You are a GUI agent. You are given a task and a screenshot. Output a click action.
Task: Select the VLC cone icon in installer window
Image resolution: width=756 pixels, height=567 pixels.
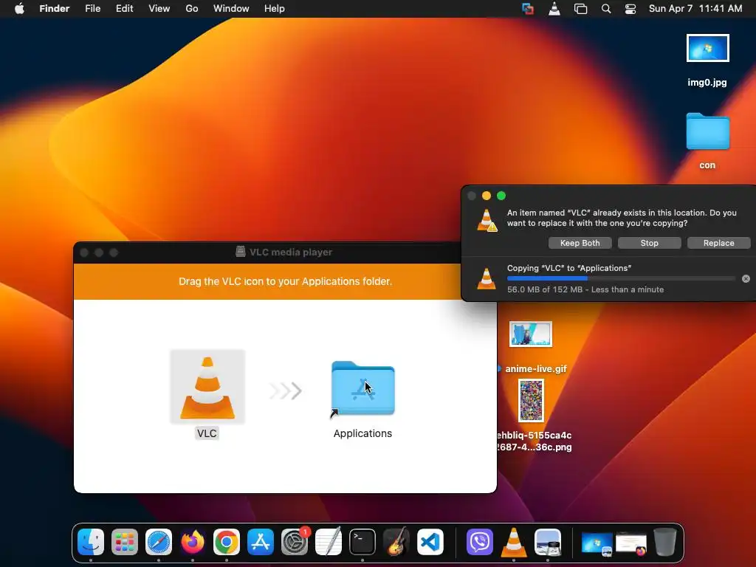(207, 387)
